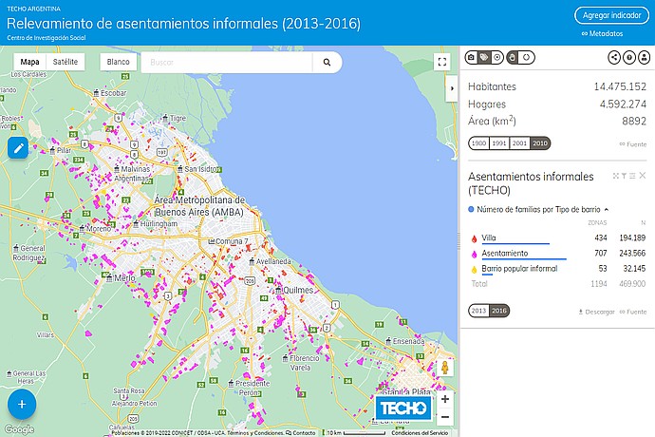The height and width of the screenshot is (437, 655).
Task: Select census year 2010
Action: click(x=540, y=143)
